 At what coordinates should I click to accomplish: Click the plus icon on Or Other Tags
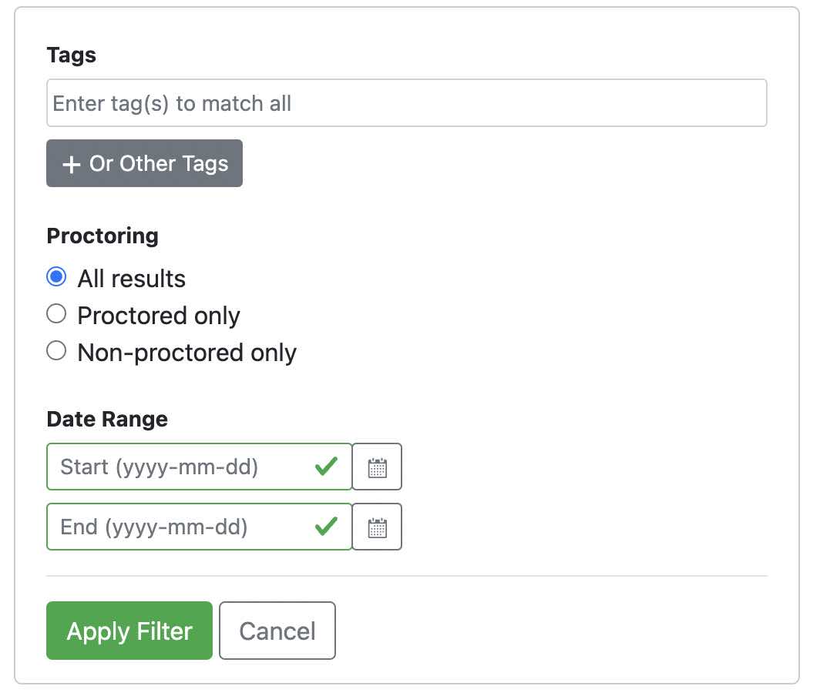(71, 164)
